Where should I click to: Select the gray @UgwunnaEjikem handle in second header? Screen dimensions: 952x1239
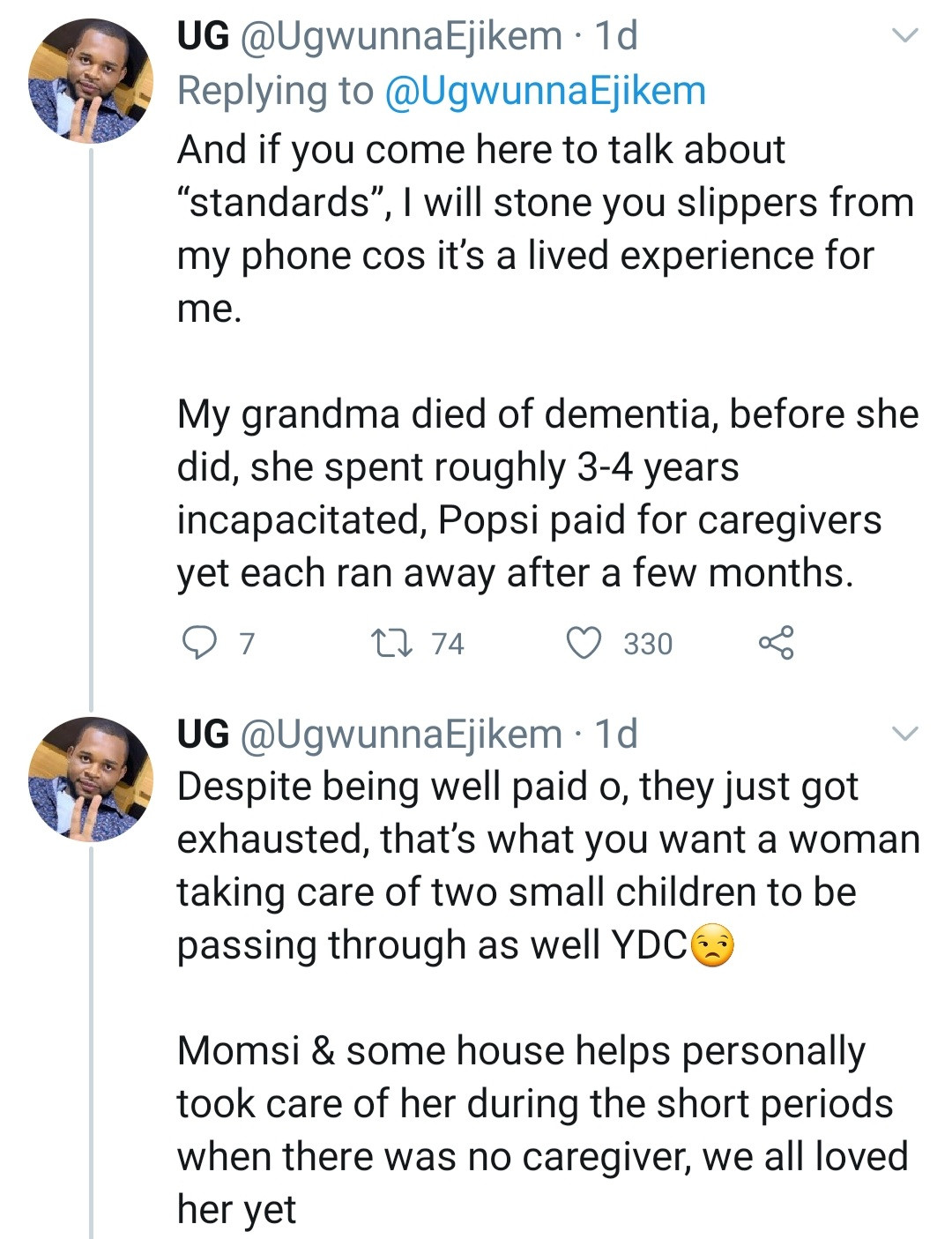click(401, 734)
